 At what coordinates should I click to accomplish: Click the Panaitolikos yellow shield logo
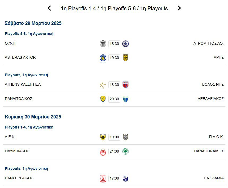coord(103,99)
